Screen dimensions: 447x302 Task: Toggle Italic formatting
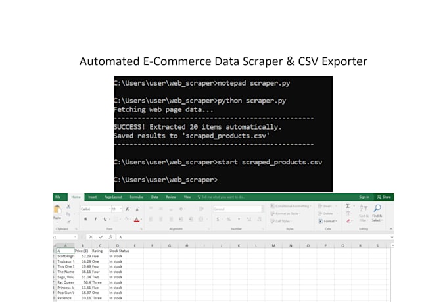click(95, 219)
